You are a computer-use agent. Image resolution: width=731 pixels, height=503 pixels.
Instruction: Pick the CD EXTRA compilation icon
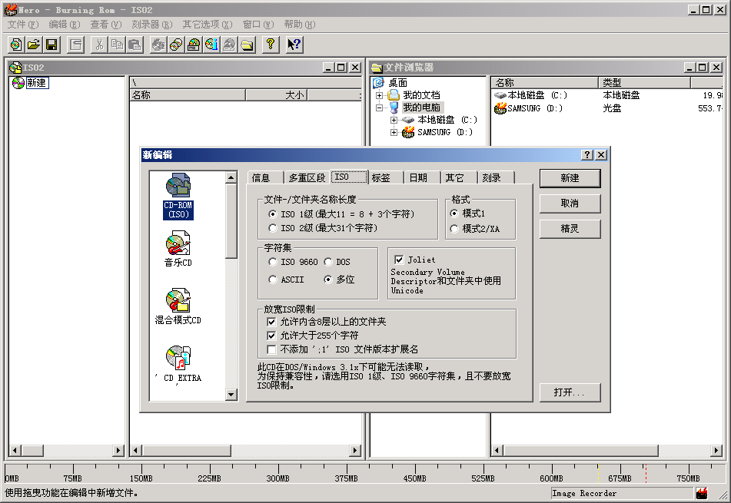(178, 363)
